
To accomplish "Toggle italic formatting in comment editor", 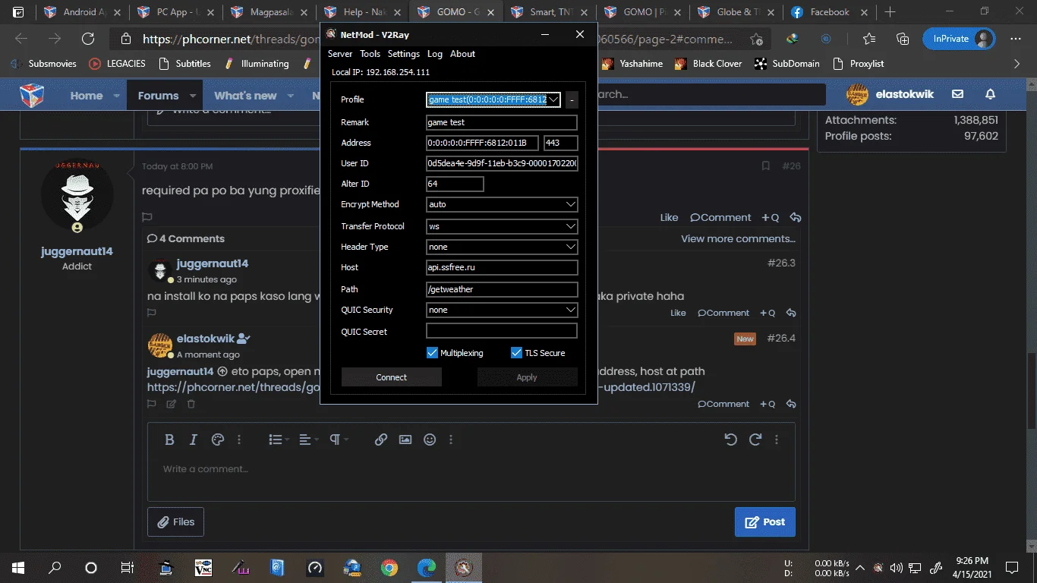I will (193, 440).
